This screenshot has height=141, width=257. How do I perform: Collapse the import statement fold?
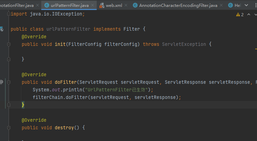(9, 14)
